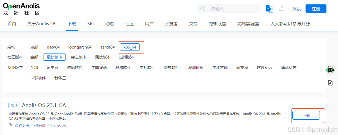Filter commercial version by 麒麟软件

coord(123,67)
